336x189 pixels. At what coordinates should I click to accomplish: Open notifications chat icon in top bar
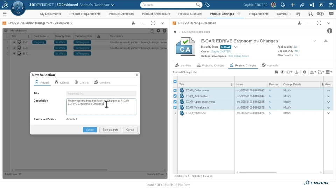tap(283, 5)
